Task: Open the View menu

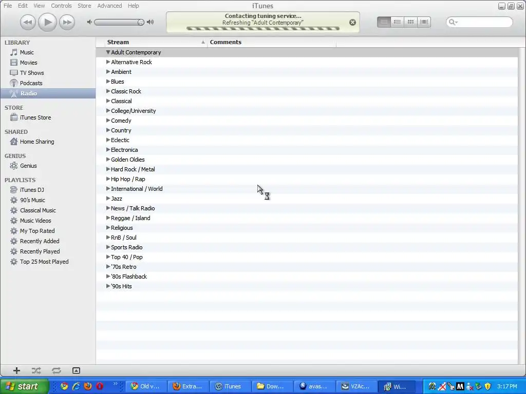Action: tap(39, 6)
